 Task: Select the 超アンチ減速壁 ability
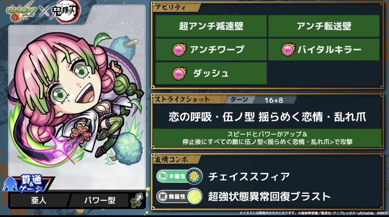point(211,26)
